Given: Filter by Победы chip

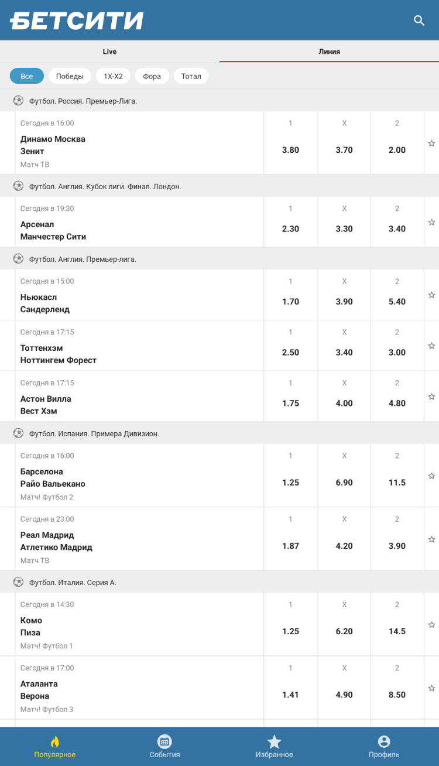Looking at the screenshot, I should pyautogui.click(x=70, y=76).
